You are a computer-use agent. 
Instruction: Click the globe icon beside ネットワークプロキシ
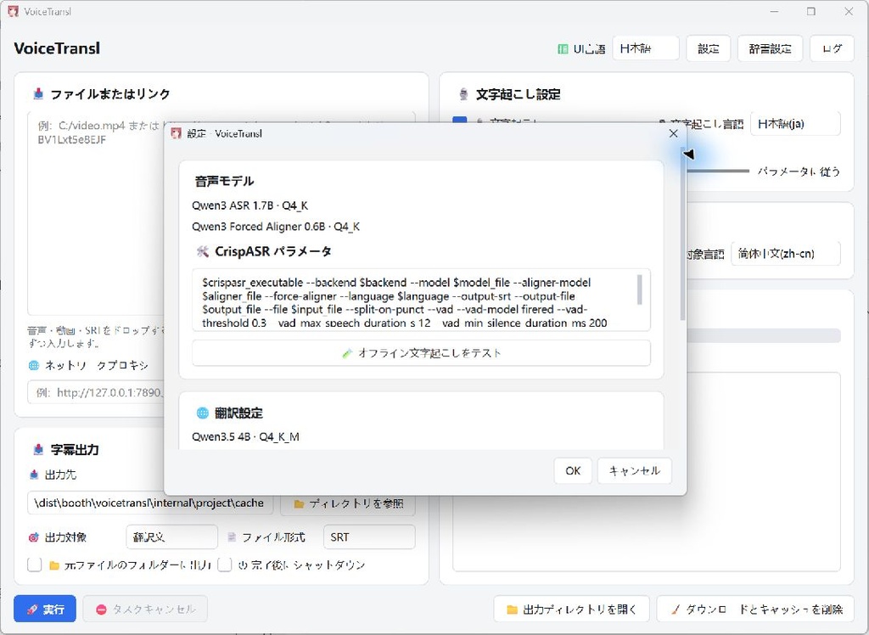34,366
